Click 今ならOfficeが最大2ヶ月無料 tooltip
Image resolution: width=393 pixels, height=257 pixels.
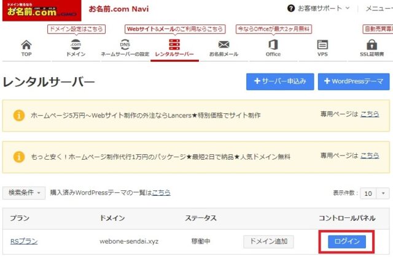point(273,29)
